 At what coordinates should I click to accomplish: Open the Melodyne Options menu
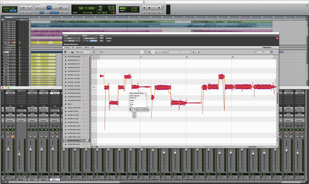[87, 47]
